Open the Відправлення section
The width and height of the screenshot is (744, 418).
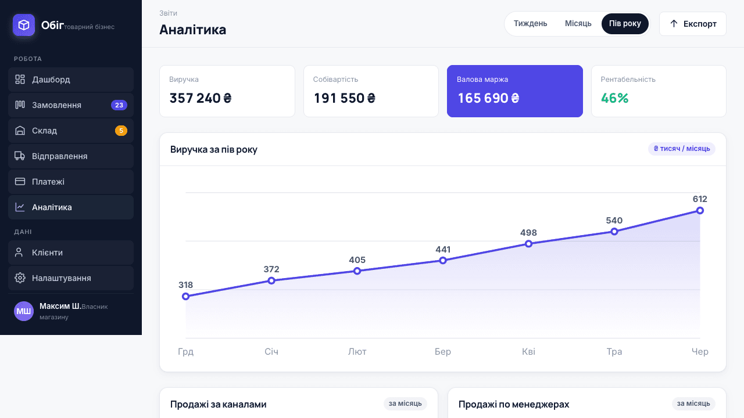click(x=71, y=156)
